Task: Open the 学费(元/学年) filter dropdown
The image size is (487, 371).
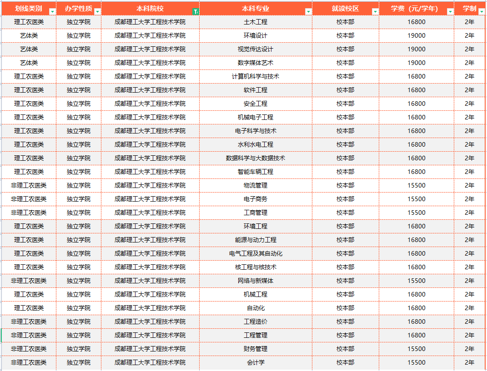Action: pyautogui.click(x=450, y=11)
